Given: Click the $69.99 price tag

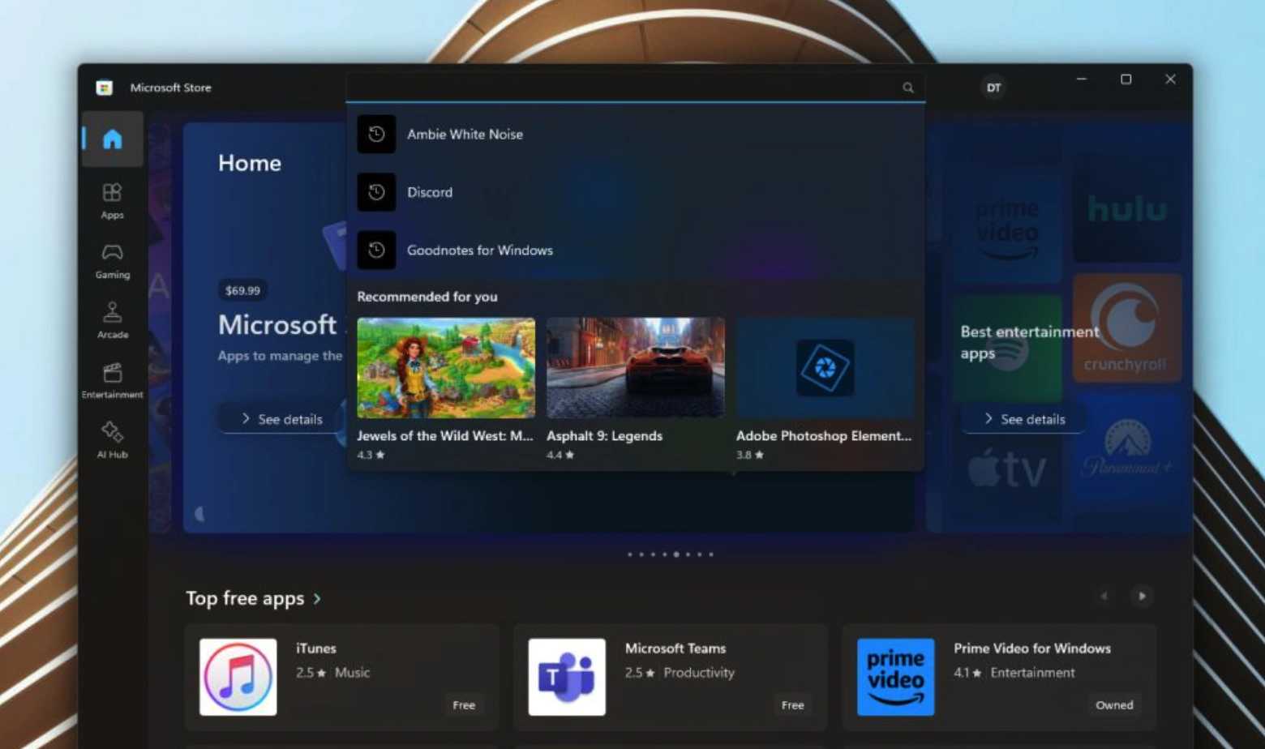Looking at the screenshot, I should point(242,290).
